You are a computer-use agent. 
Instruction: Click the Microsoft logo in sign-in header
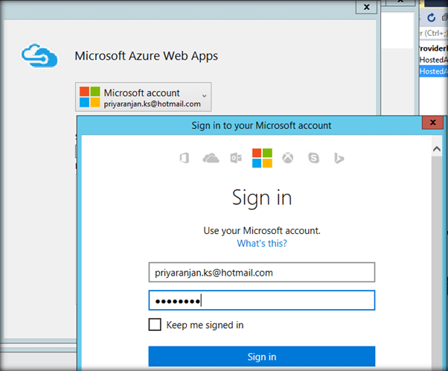(262, 158)
